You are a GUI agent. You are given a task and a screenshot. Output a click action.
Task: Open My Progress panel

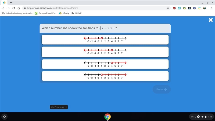click(59, 107)
